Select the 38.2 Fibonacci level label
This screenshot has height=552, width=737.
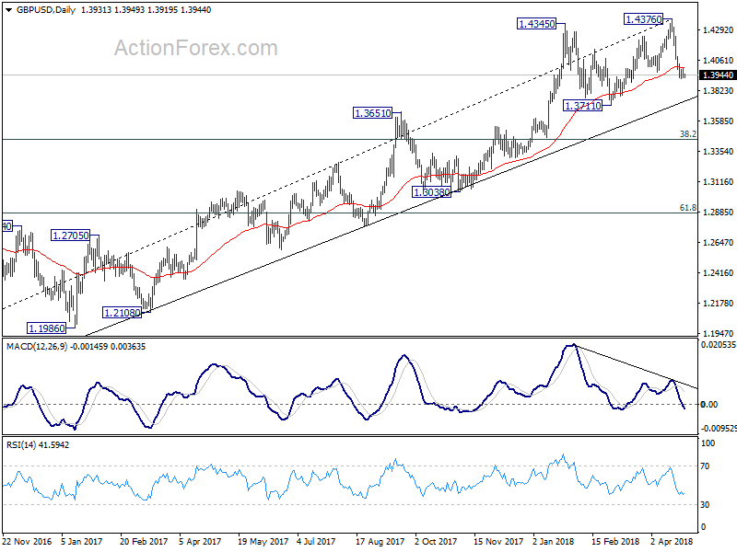(687, 134)
